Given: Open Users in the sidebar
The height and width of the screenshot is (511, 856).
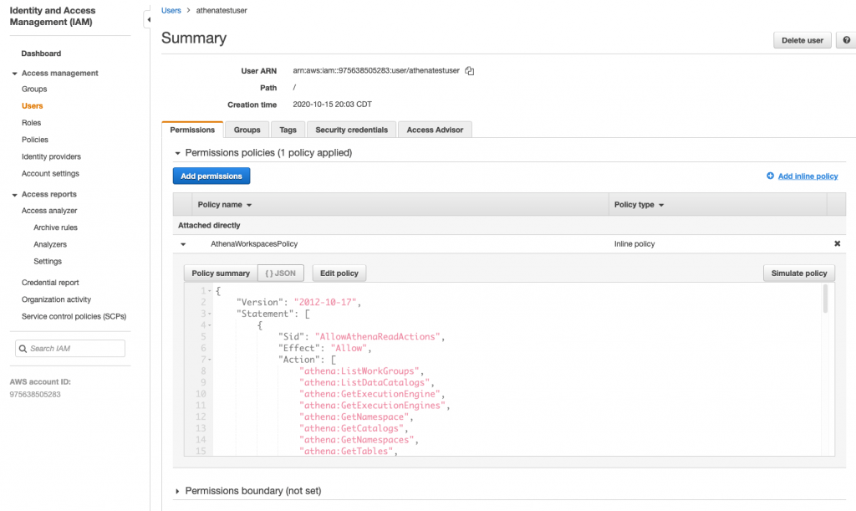Looking at the screenshot, I should (33, 106).
